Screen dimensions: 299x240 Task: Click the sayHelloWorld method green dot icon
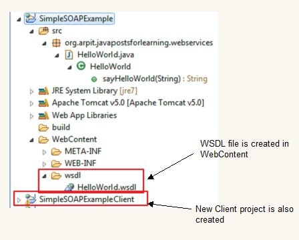(x=94, y=79)
